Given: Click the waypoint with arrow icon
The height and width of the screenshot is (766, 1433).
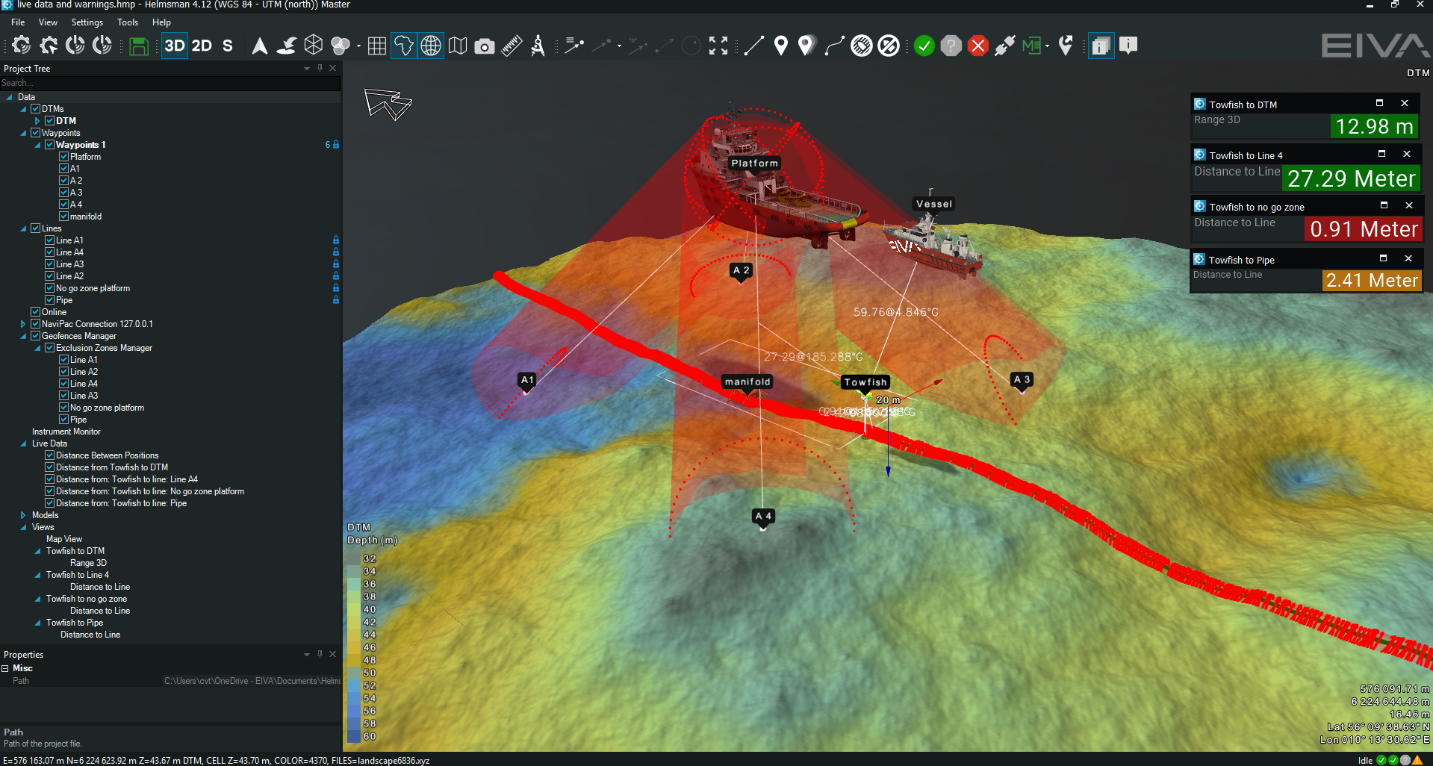Looking at the screenshot, I should pyautogui.click(x=1066, y=46).
